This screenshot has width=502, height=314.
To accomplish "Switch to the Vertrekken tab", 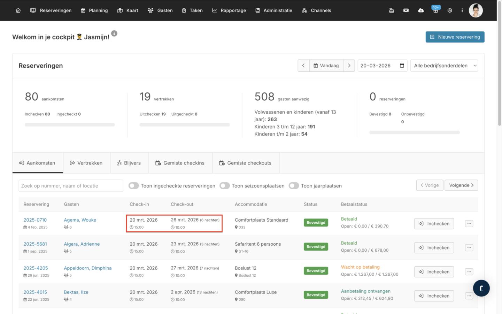I will point(86,163).
